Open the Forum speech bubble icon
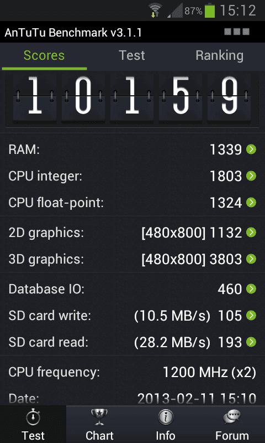Viewport: 265px width, 443px height. [232, 418]
